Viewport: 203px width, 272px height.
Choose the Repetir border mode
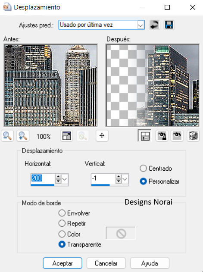(x=72, y=223)
